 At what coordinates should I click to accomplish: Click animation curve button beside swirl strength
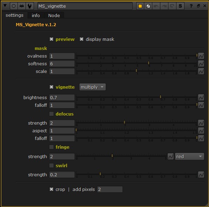tap(201, 175)
